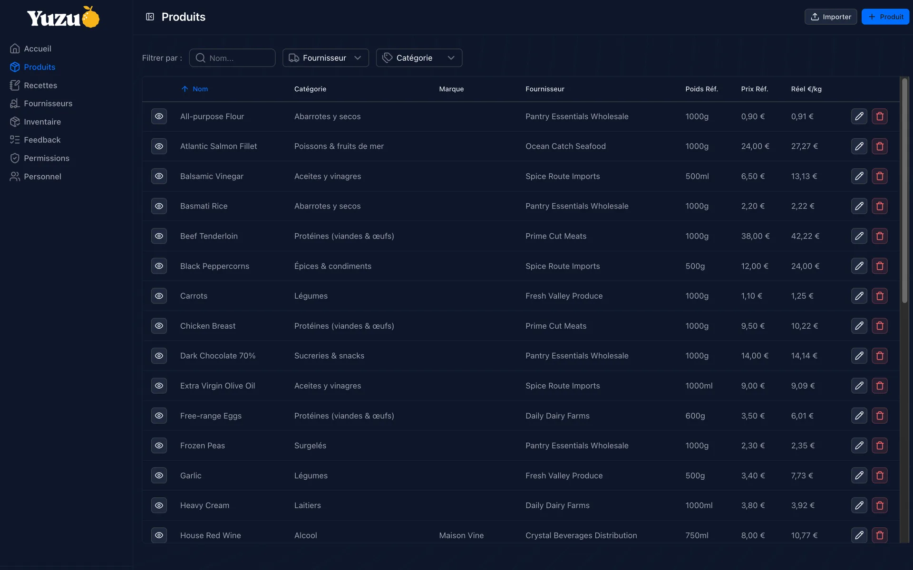Click the edit pencil for Atlantic Salmon Fillet
Viewport: 913px width, 570px height.
(859, 146)
